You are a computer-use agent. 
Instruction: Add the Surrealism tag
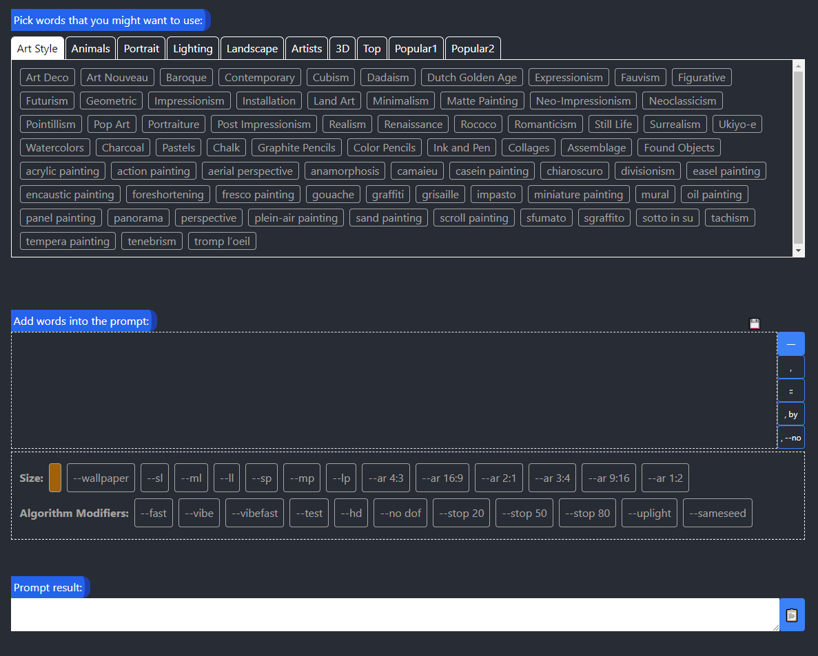pyautogui.click(x=675, y=124)
